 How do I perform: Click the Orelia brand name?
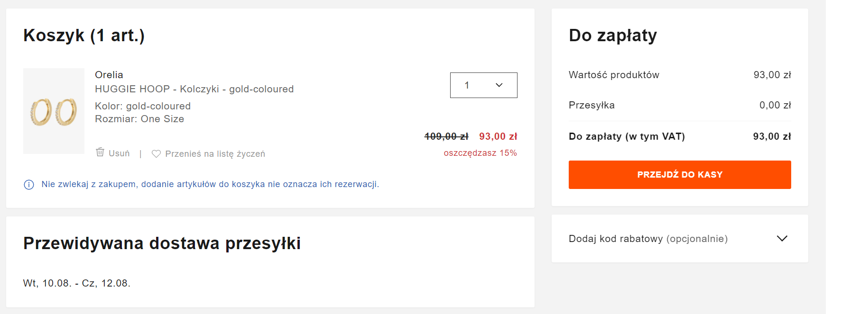point(109,75)
